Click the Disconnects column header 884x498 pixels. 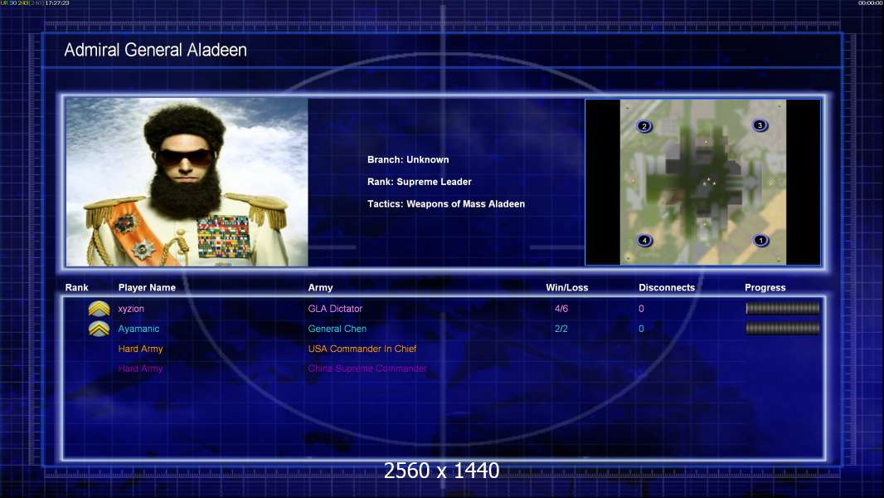point(667,288)
